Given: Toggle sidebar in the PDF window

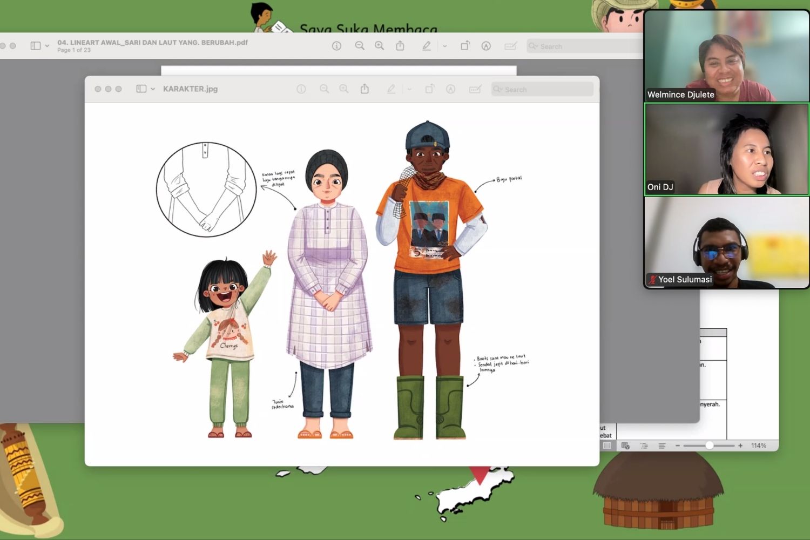Looking at the screenshot, I should click(x=36, y=46).
